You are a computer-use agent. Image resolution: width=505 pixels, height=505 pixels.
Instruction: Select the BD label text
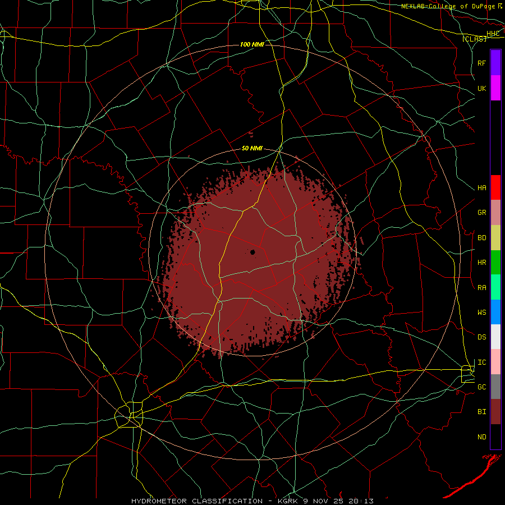(x=481, y=238)
